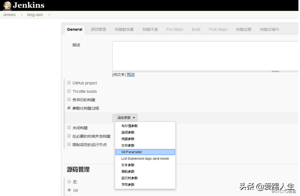The height and width of the screenshot is (196, 300).
Task: Enable the Throttle builds checkbox
Action: tap(69, 91)
